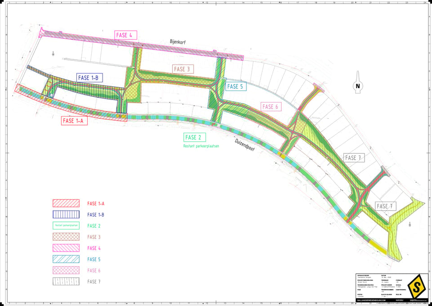Select the FASE 5 cyan hatch legend swatch
This screenshot has height=306, width=432.
(x=66, y=259)
